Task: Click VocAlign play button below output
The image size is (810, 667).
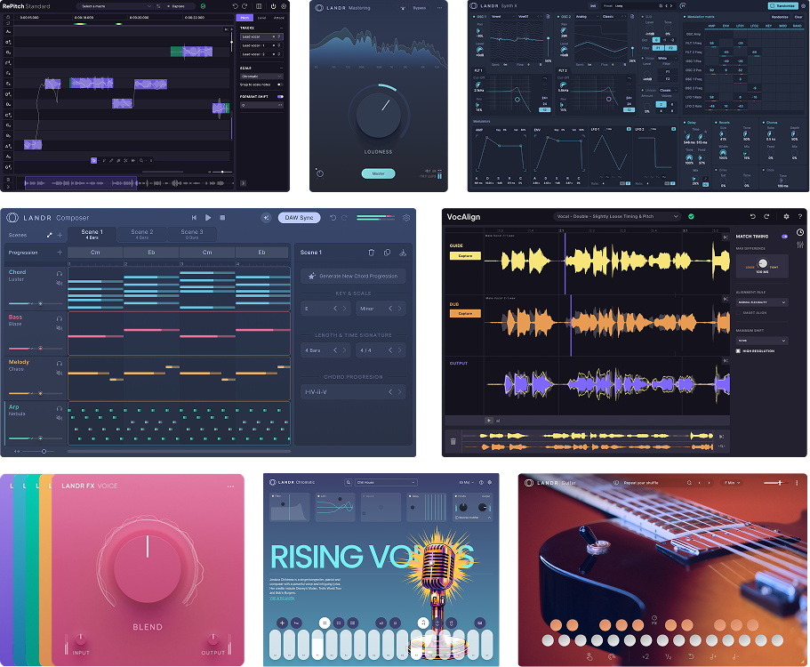Action: 489,421
